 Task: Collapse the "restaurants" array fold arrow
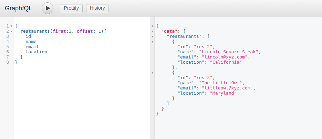(152, 36)
